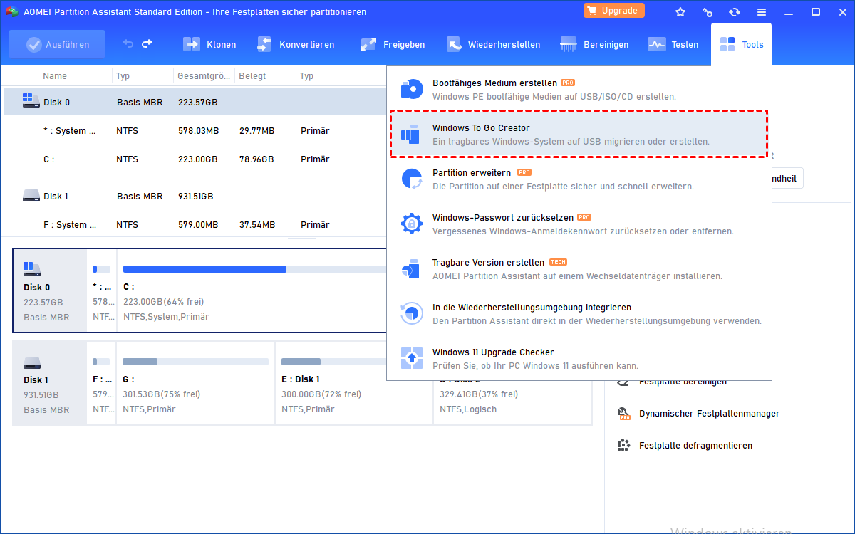
Task: Select Tragbare Version erstellen
Action: click(x=579, y=268)
